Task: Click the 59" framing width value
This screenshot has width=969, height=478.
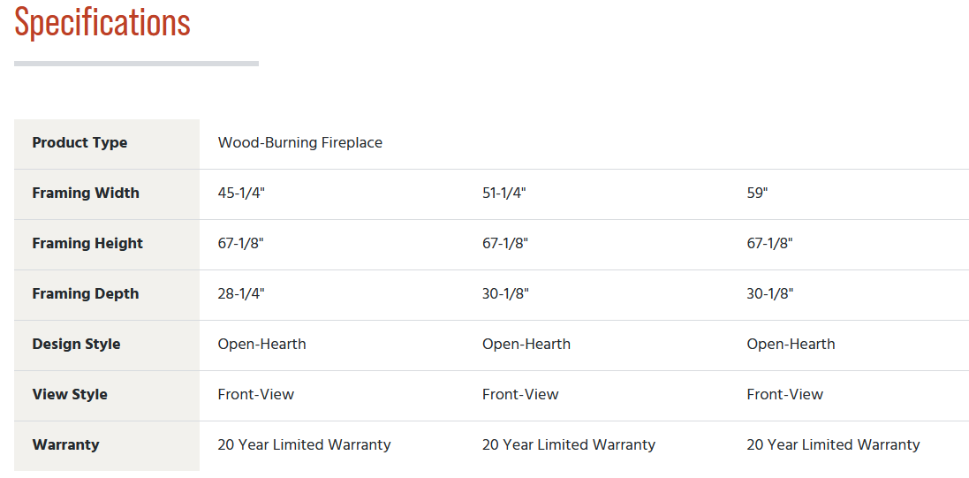Action: pos(757,193)
